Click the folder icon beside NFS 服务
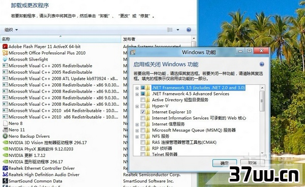 pyautogui.click(x=147, y=136)
